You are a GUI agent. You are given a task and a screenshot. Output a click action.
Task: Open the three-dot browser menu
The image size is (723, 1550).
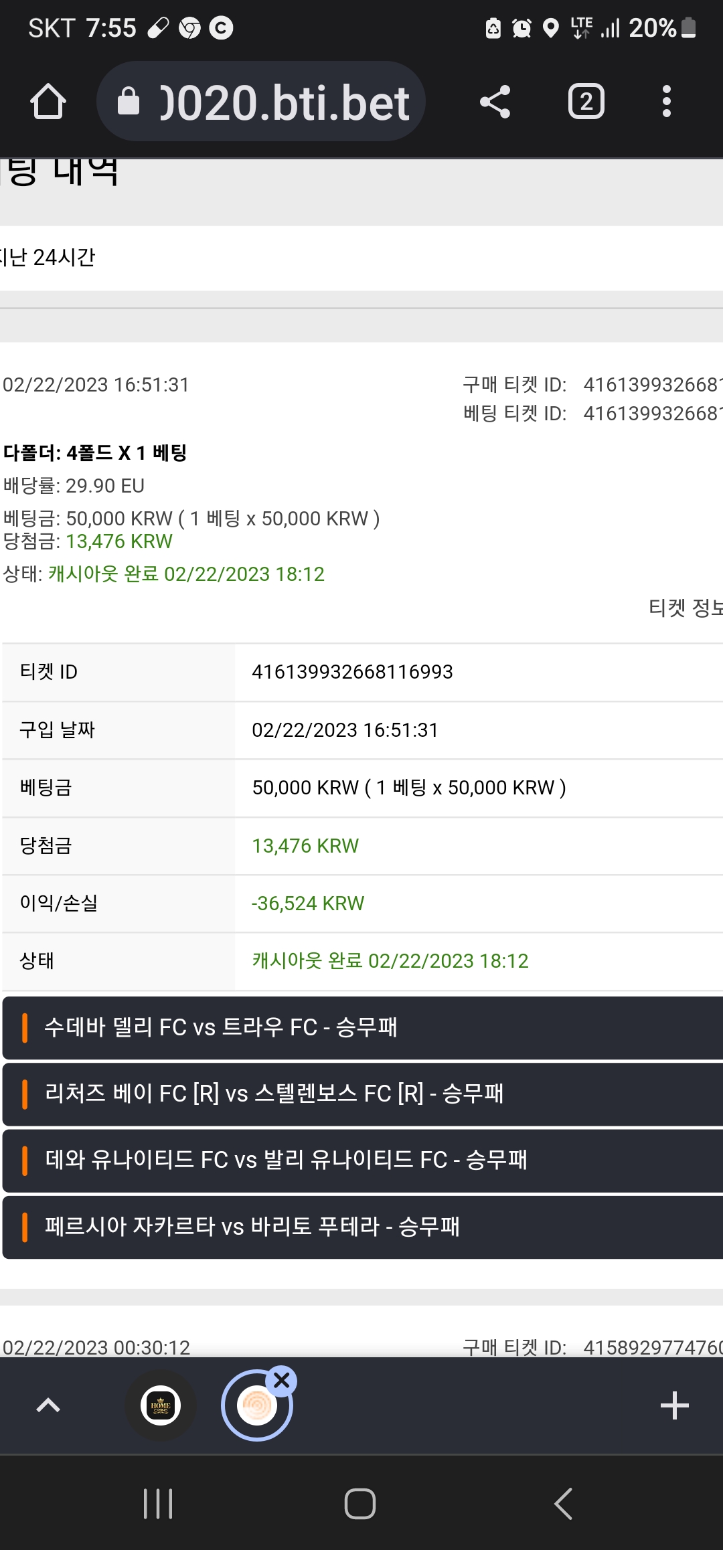pyautogui.click(x=666, y=102)
